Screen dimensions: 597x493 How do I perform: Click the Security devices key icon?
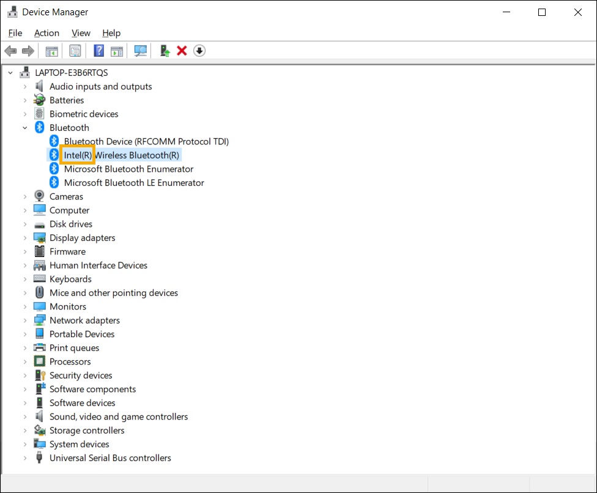[x=40, y=375]
